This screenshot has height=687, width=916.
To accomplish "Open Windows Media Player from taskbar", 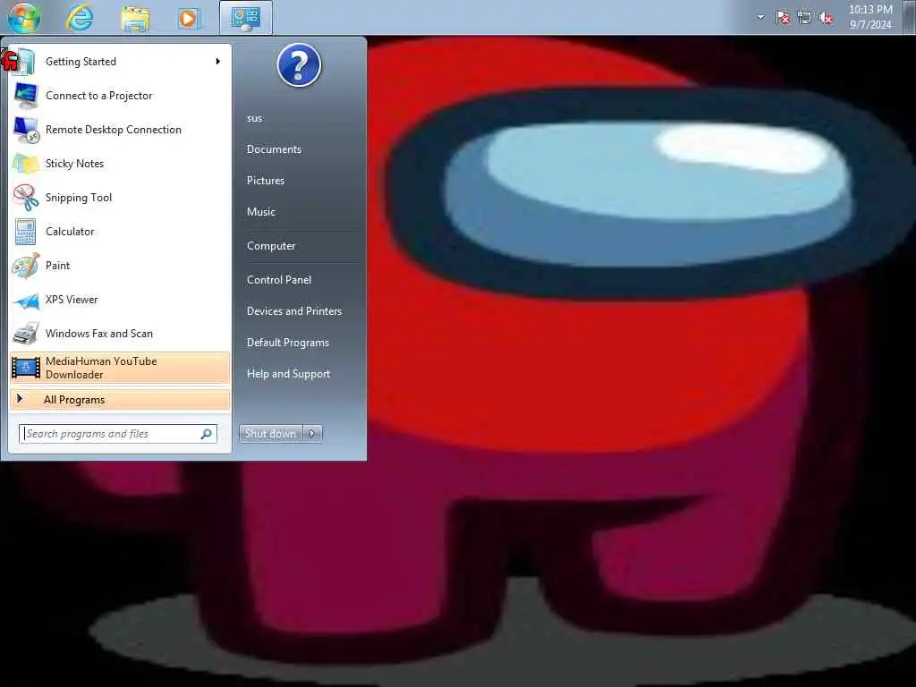I will click(x=190, y=18).
